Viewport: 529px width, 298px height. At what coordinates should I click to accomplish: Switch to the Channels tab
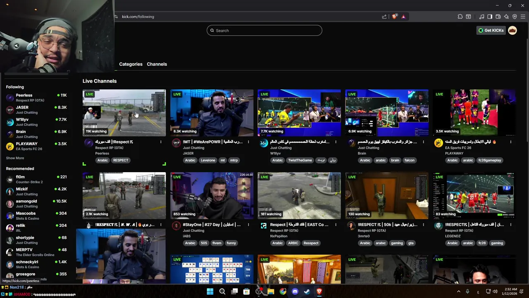pos(157,64)
